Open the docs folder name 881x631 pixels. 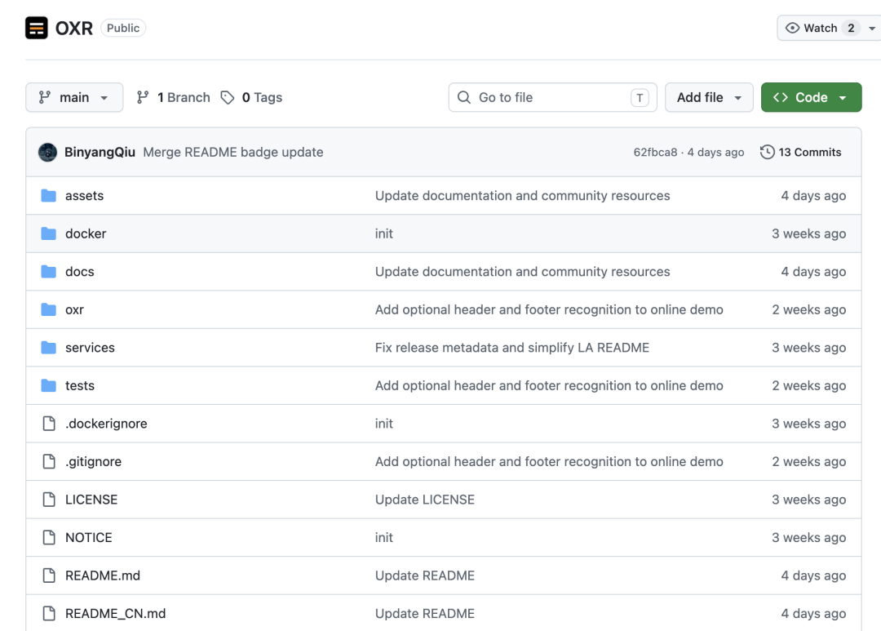tap(80, 272)
